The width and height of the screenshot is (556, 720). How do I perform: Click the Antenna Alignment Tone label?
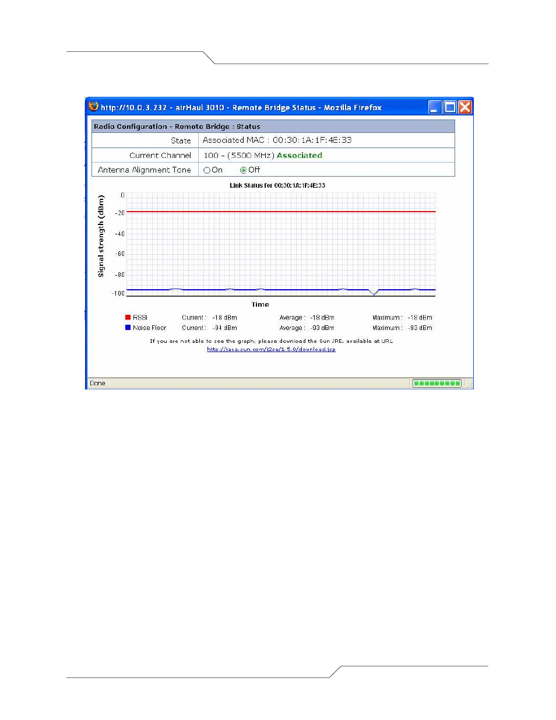click(145, 170)
